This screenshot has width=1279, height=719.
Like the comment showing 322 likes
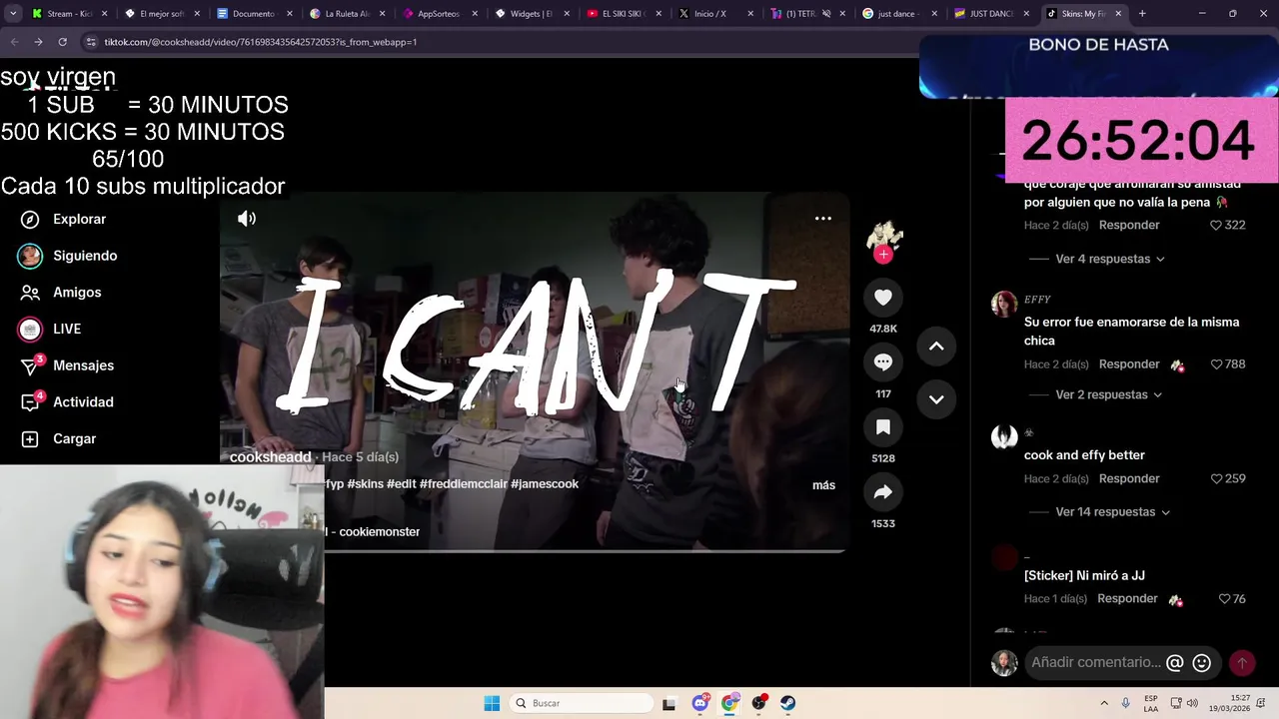click(x=1216, y=226)
